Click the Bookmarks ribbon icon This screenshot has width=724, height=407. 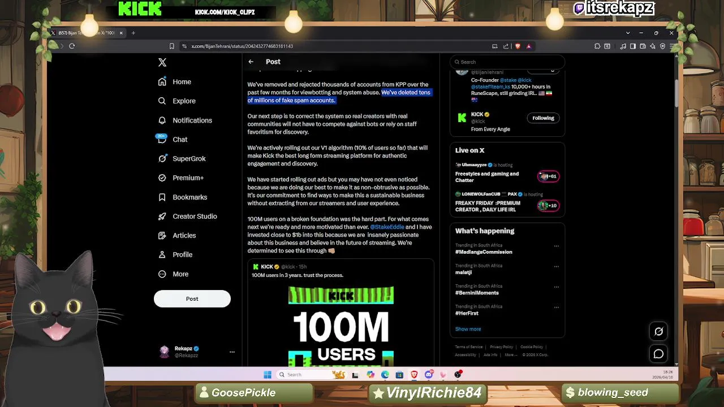click(x=162, y=197)
